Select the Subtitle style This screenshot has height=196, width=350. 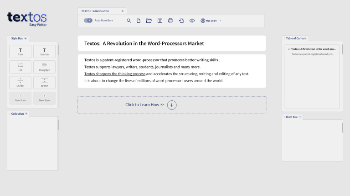[44, 52]
